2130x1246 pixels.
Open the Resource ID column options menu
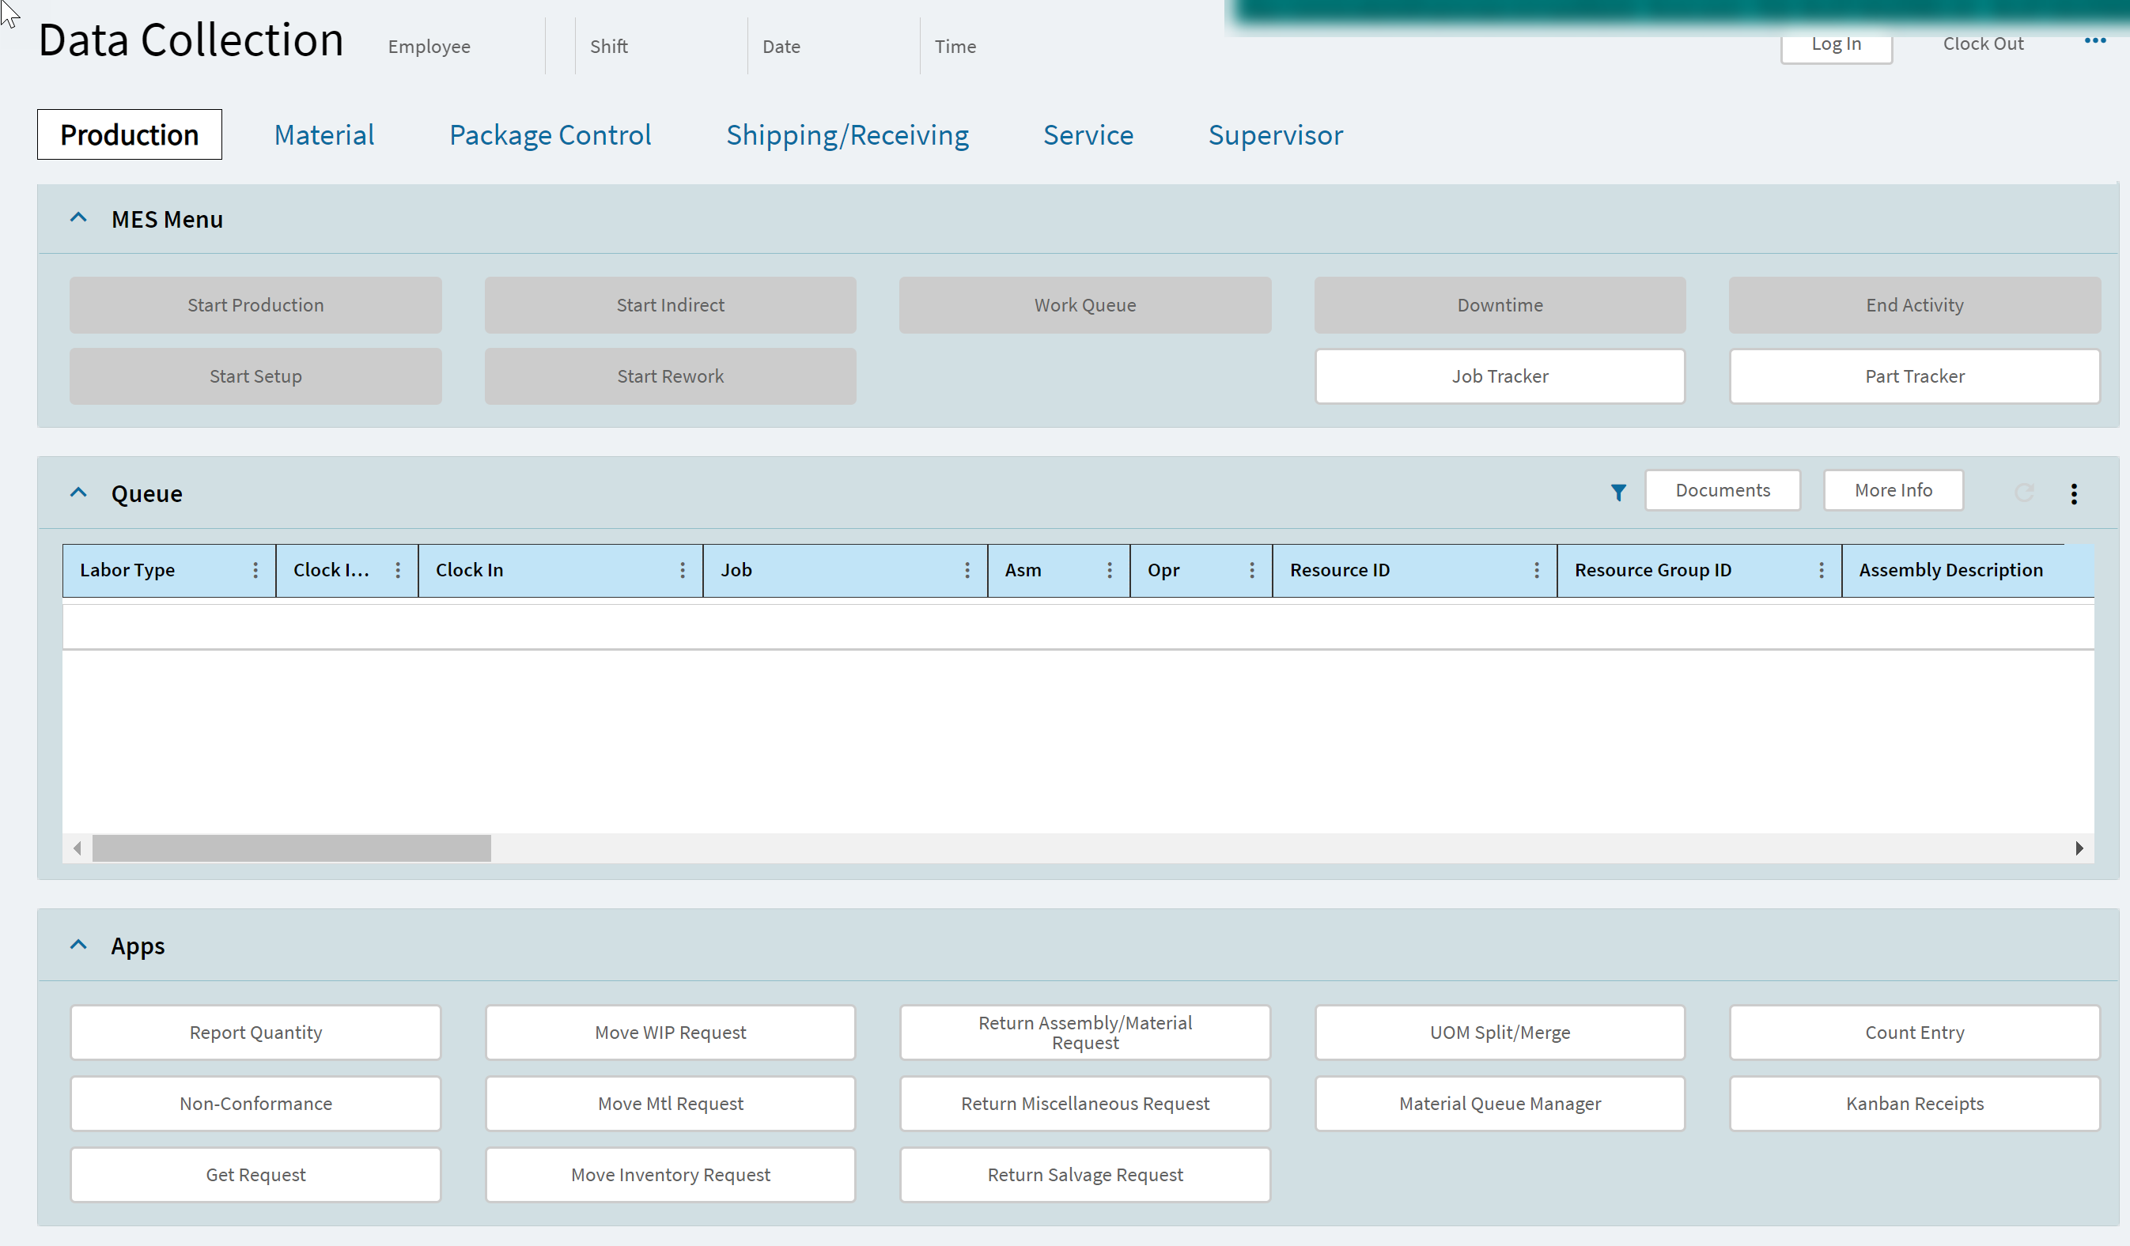[1537, 570]
